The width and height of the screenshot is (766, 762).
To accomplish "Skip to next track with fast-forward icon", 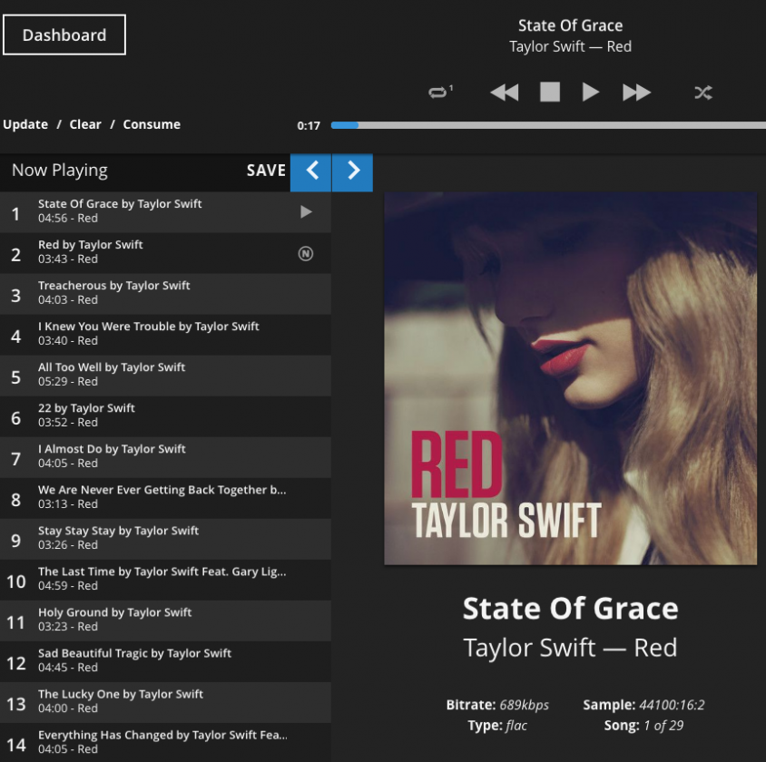I will click(x=636, y=93).
